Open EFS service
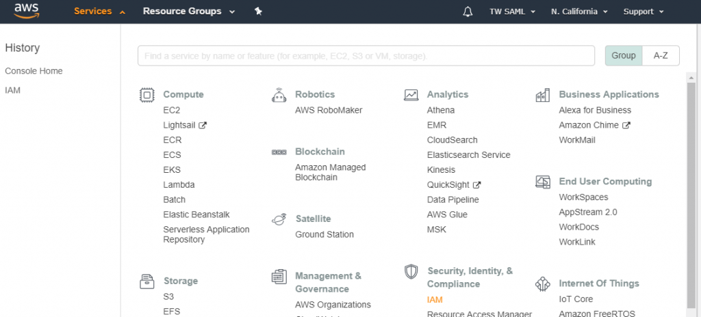The width and height of the screenshot is (701, 317). pos(172,312)
